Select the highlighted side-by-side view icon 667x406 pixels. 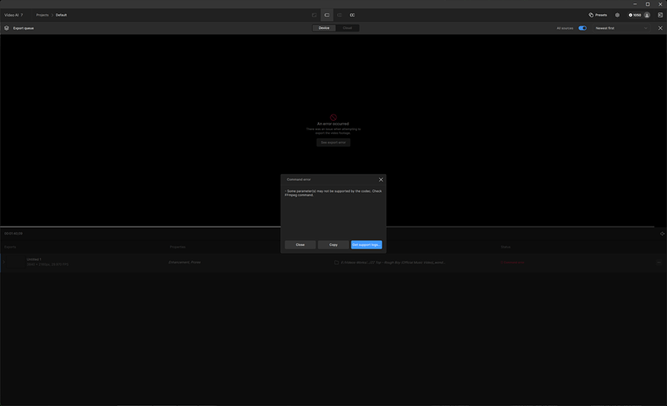click(327, 15)
